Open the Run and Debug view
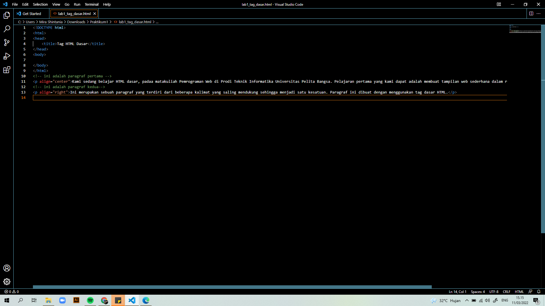This screenshot has height=306, width=545. (x=7, y=56)
